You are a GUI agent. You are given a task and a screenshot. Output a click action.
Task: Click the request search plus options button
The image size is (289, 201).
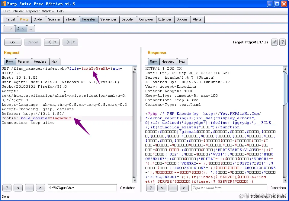click(x=29, y=188)
